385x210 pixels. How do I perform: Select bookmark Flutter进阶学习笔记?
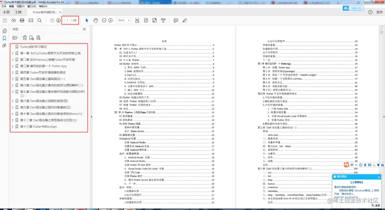click(33, 47)
